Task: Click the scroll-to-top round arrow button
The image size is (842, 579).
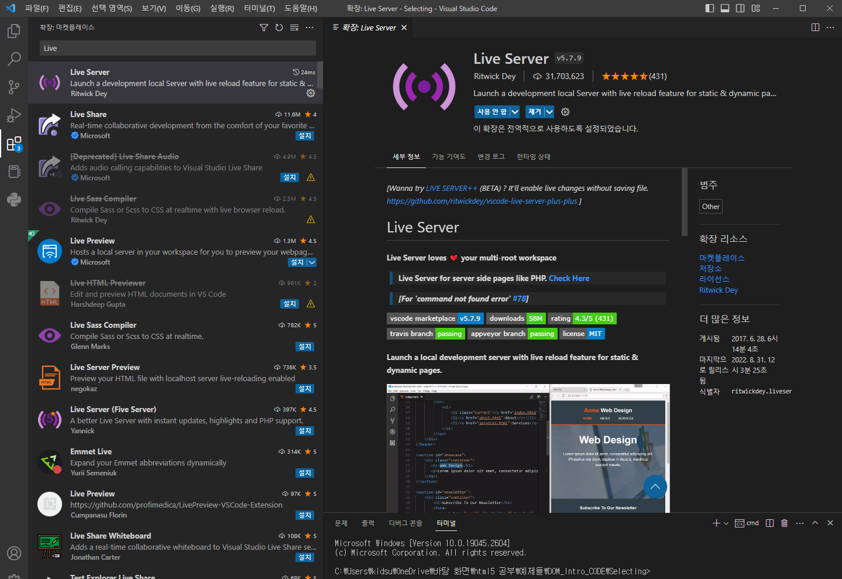Action: [x=655, y=487]
